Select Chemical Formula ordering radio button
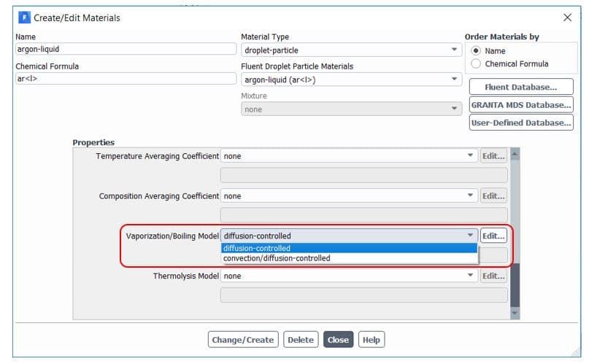The height and width of the screenshot is (364, 597). click(477, 64)
